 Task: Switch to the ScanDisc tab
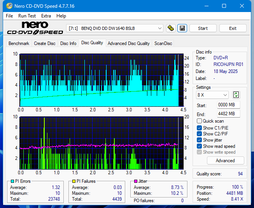(163, 43)
